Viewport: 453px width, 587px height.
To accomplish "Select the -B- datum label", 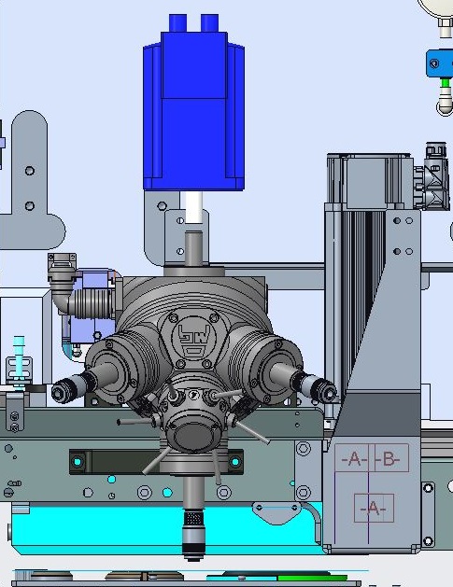I will 389,458.
